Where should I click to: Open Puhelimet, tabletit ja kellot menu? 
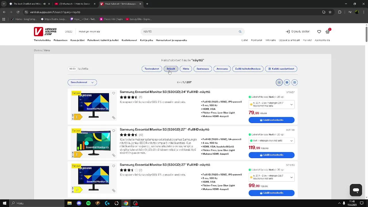pos(103,40)
